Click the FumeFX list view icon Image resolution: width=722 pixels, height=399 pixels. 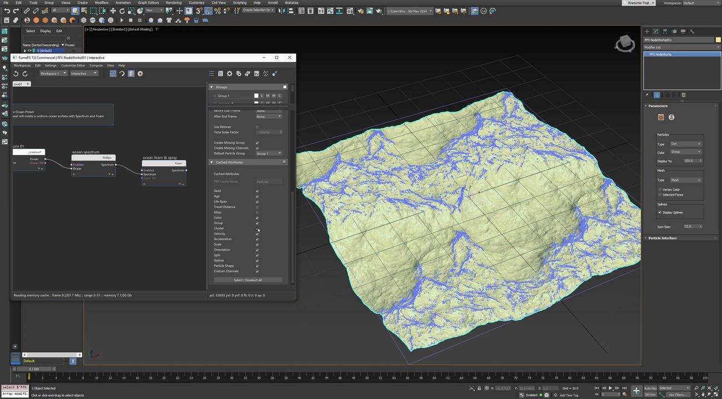pyautogui.click(x=212, y=73)
